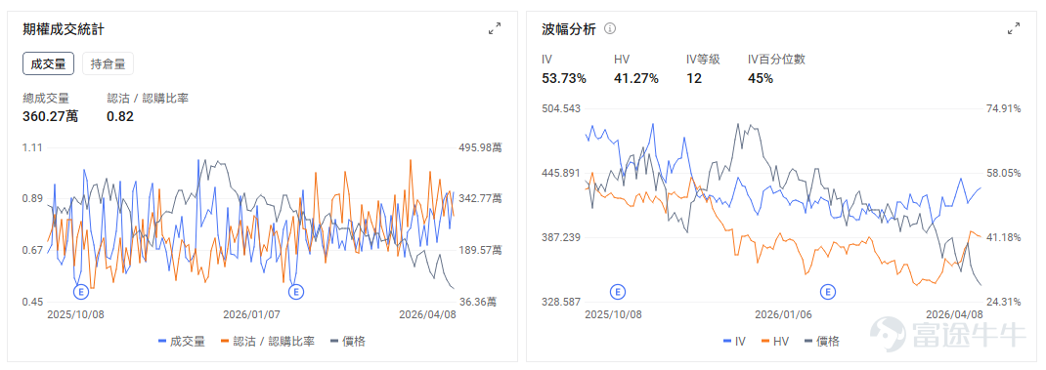Click the 74.91% axis label
Image resolution: width=1046 pixels, height=370 pixels.
pyautogui.click(x=1003, y=108)
